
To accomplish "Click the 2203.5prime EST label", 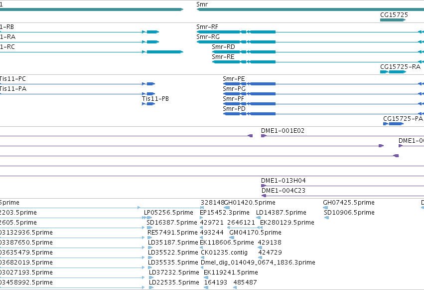I will 18,213.
